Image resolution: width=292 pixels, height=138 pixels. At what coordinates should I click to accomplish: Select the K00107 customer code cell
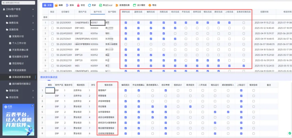(98, 23)
